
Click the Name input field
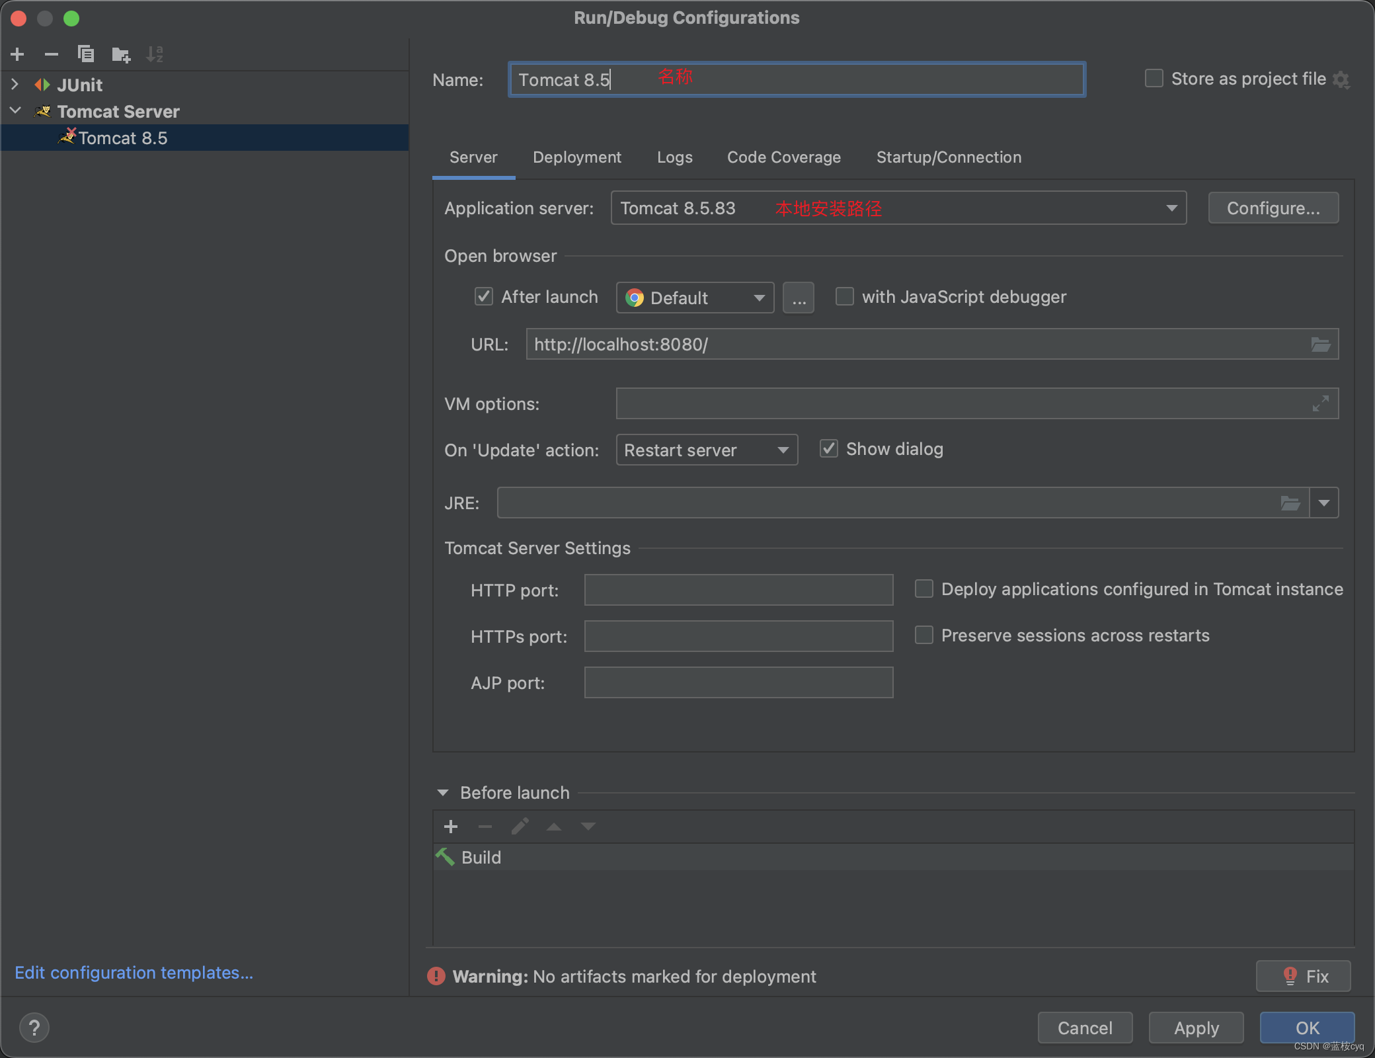coord(797,79)
